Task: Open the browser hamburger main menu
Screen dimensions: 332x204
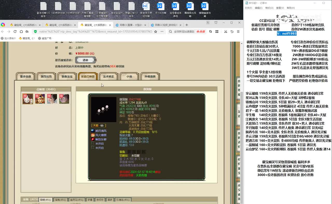Action: point(238,32)
